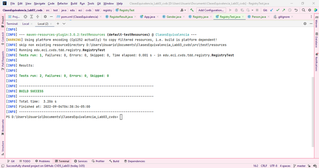The image size is (319, 168).
Task: Click Select Opened File target icon
Action: coord(25,17)
